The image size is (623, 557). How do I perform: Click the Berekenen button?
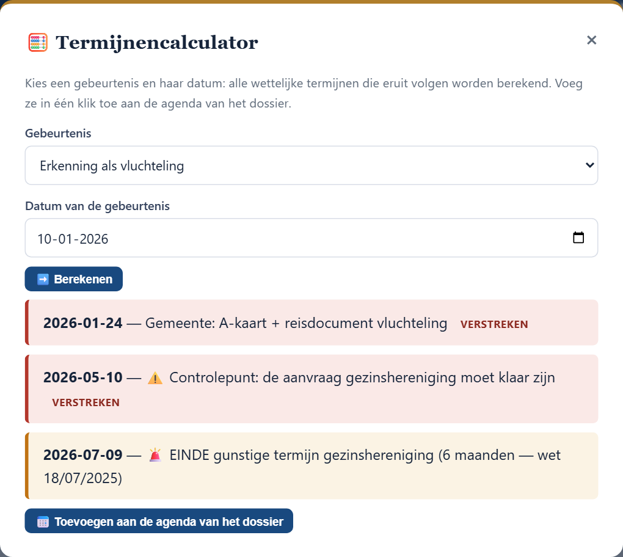(73, 279)
